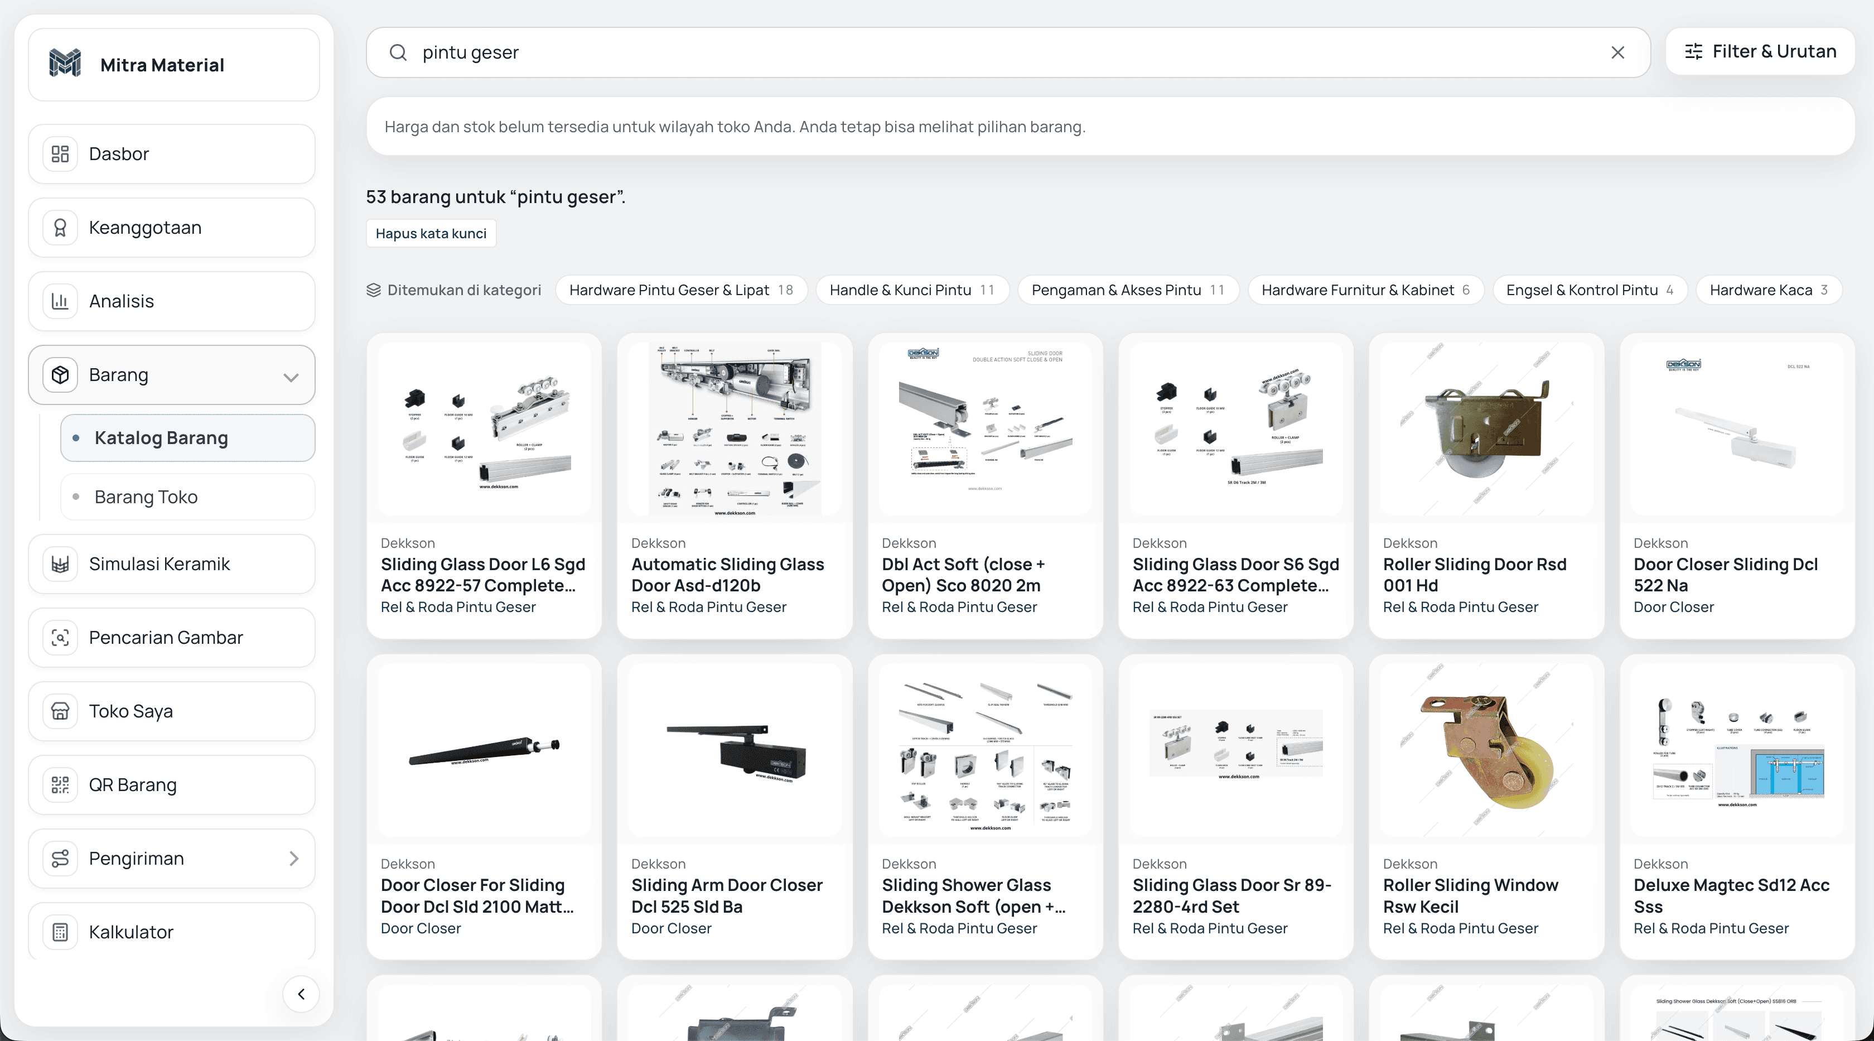The height and width of the screenshot is (1041, 1874).
Task: Go to Dasbor menu item
Action: click(x=172, y=154)
